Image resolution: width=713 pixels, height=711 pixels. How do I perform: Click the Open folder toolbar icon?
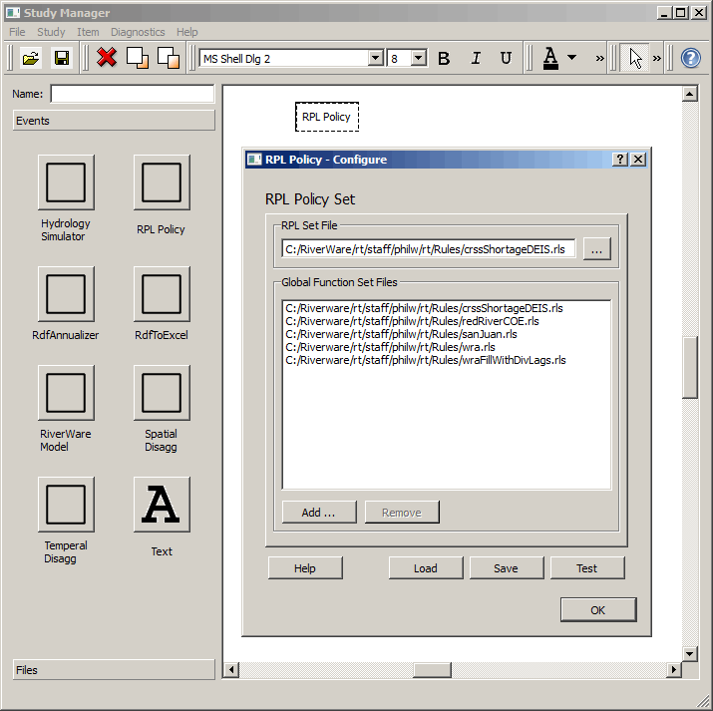(x=31, y=58)
